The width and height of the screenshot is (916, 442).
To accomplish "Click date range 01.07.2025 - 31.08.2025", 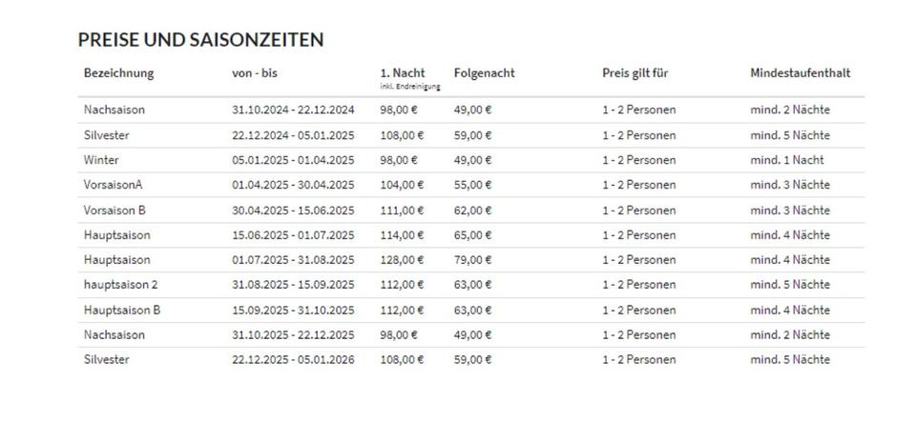I will (x=293, y=260).
